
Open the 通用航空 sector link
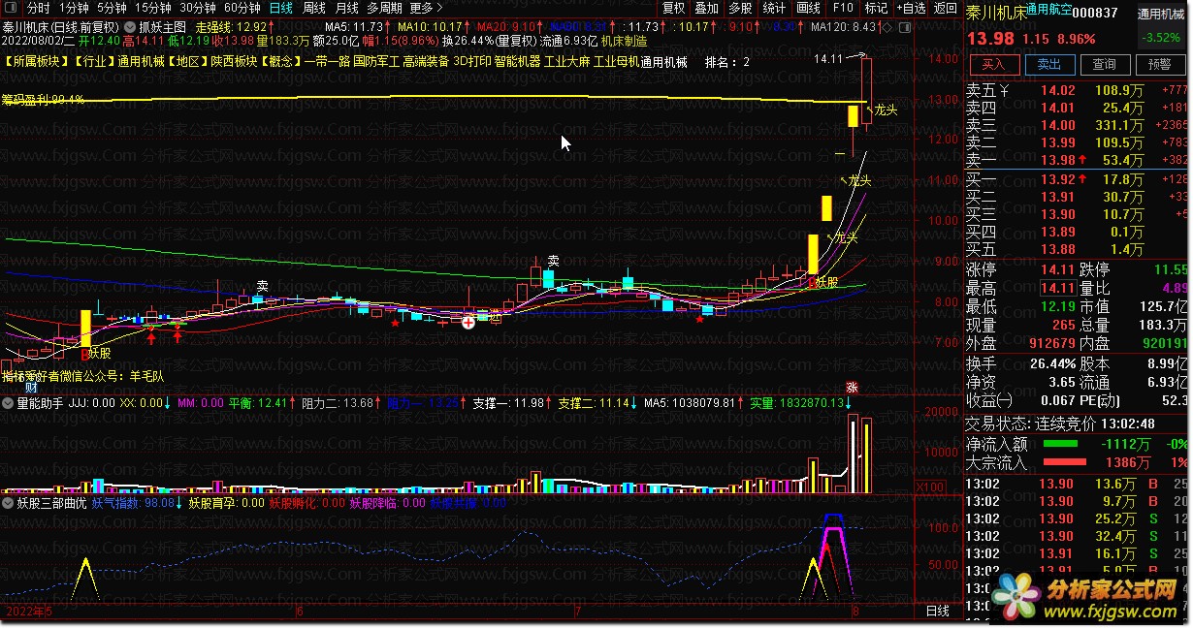pyautogui.click(x=1050, y=8)
